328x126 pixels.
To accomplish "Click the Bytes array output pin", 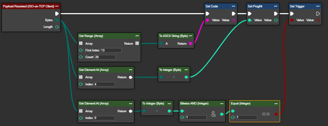I will 57,20.
